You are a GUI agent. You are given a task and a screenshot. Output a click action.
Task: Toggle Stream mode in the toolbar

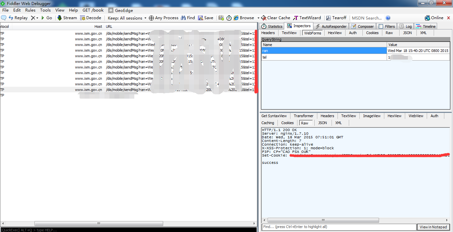point(67,18)
